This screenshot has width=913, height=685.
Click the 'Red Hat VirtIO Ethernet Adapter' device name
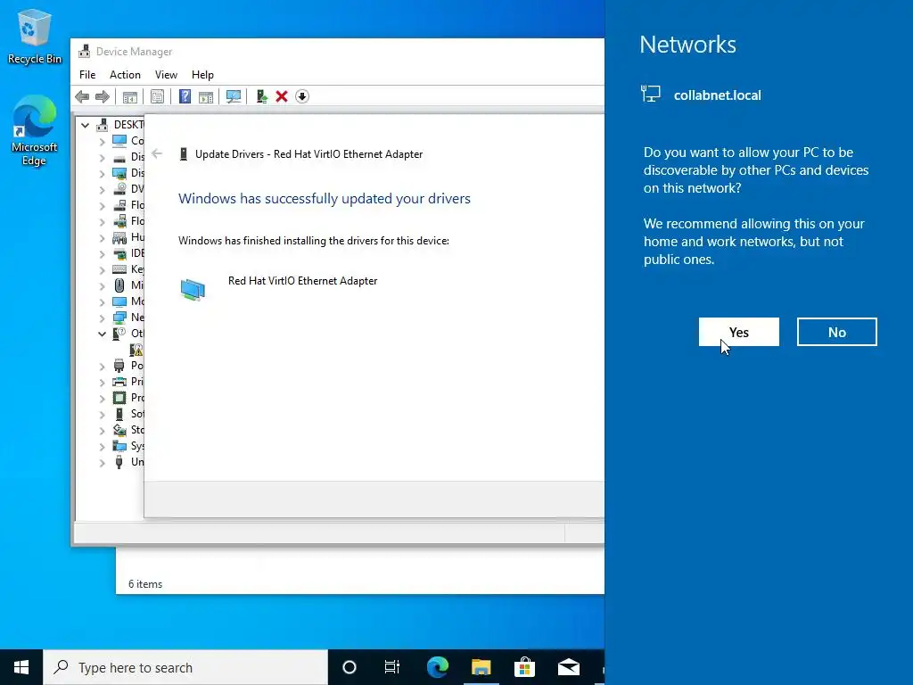coord(303,281)
